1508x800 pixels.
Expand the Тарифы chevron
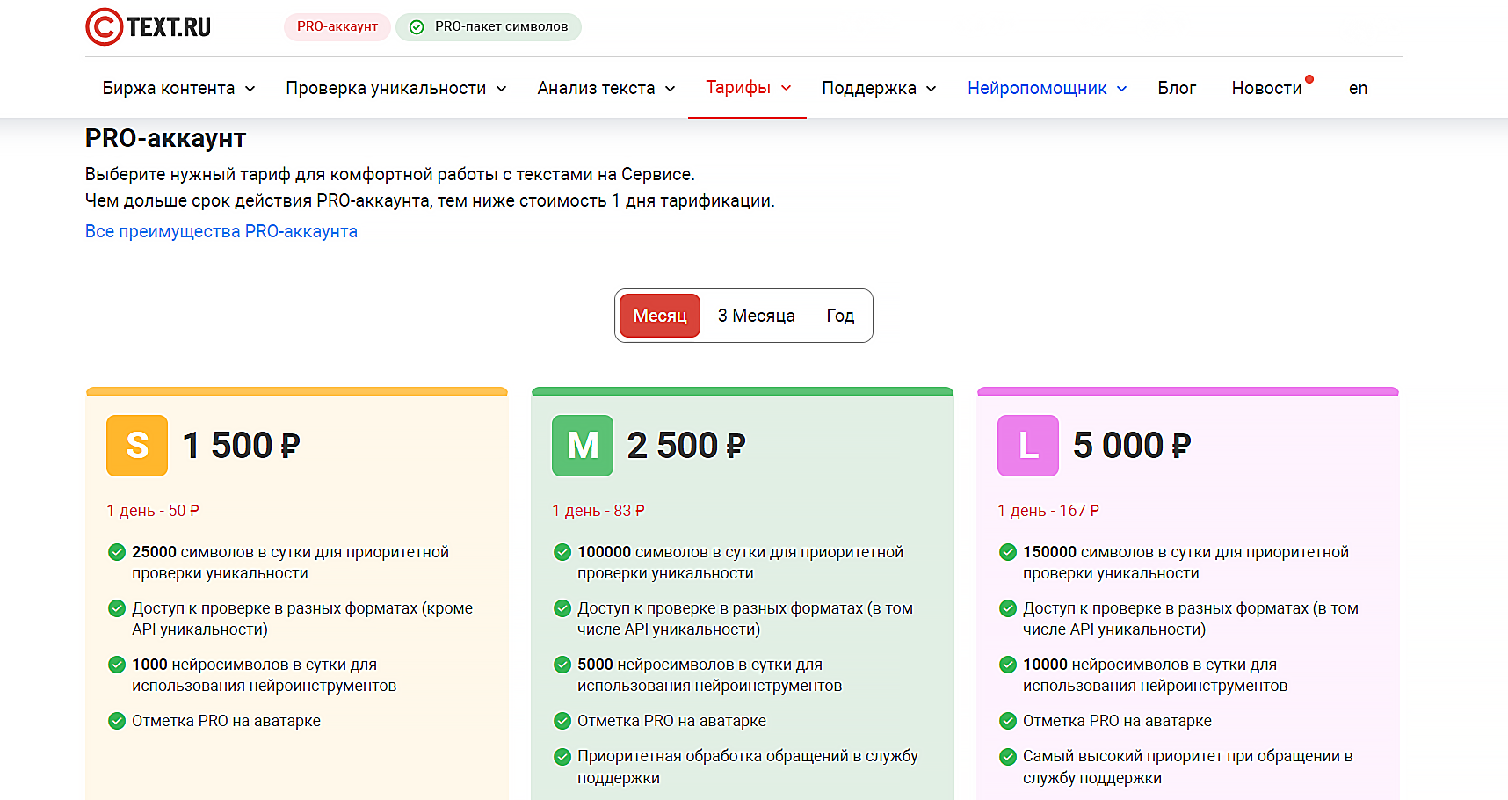click(786, 88)
